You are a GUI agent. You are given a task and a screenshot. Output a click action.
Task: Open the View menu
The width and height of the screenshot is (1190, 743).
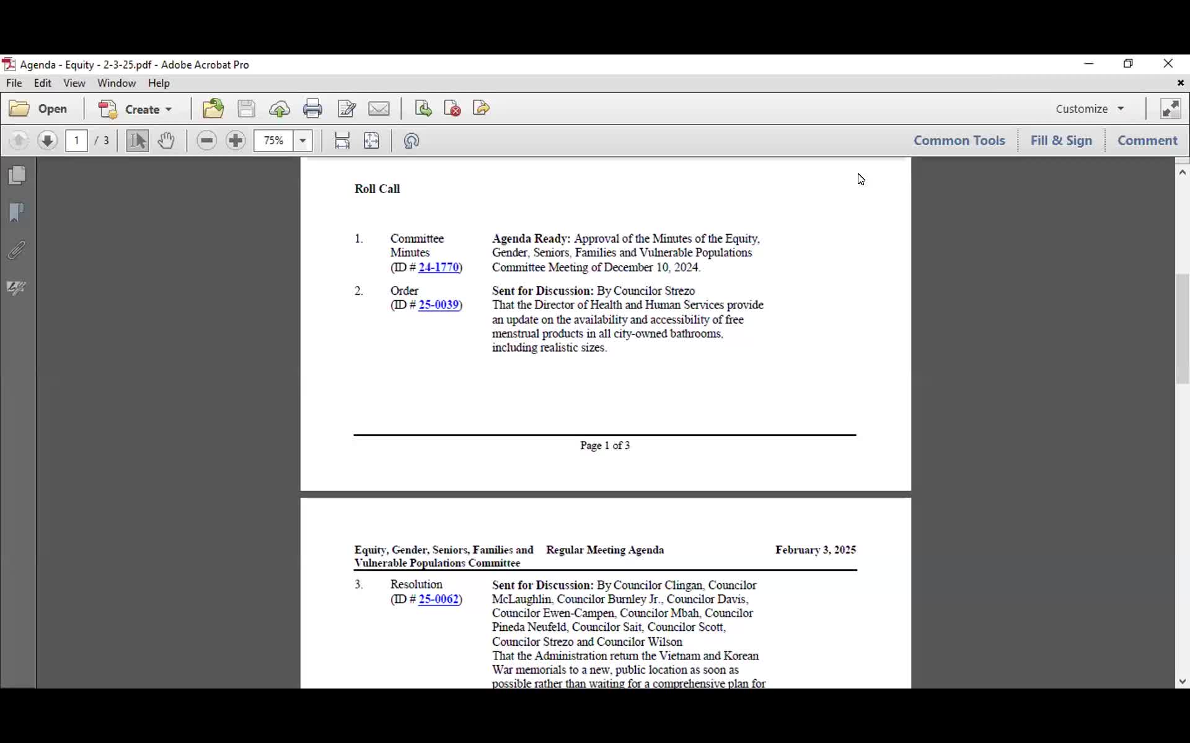pyautogui.click(x=74, y=83)
